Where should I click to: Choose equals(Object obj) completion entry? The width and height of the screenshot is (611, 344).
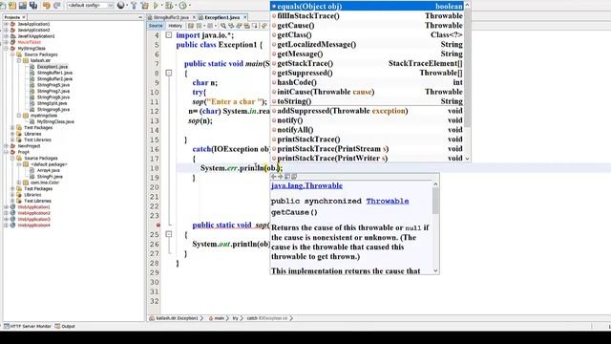368,7
